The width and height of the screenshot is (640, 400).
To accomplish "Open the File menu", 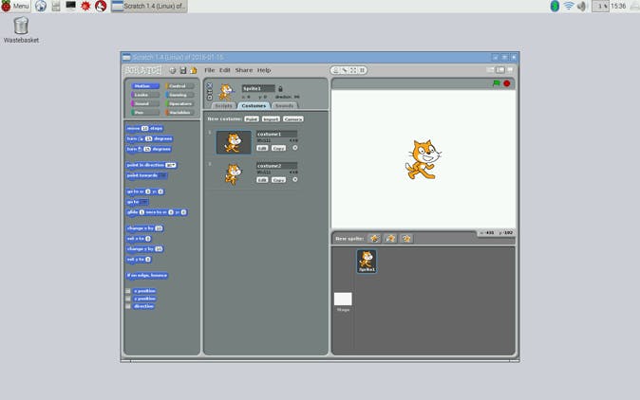I will [210, 70].
